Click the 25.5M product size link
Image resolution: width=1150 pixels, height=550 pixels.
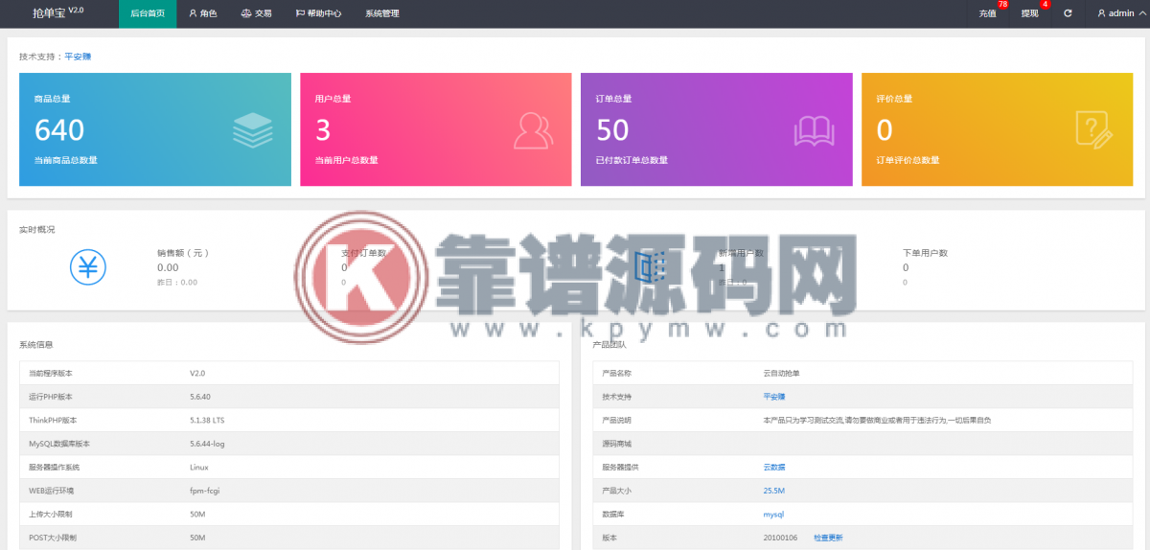tap(774, 491)
